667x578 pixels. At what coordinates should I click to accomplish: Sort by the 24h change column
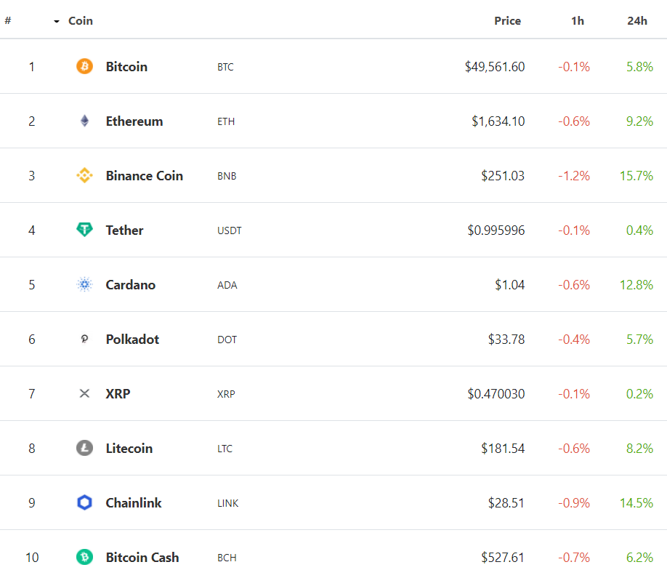pyautogui.click(x=637, y=21)
